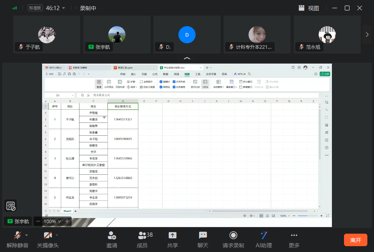Open the 聊天 chat panel
Viewport: 374px width, 252px height.
(x=203, y=236)
